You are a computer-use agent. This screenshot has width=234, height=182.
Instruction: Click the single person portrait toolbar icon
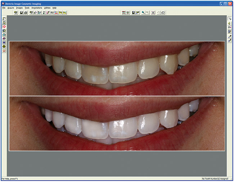pos(44,13)
